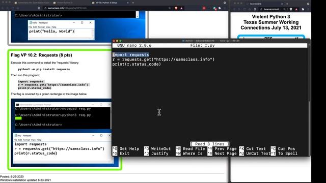Click the ^O WriteOut shortcut in nano
The width and height of the screenshot is (326, 183).
pos(157,149)
